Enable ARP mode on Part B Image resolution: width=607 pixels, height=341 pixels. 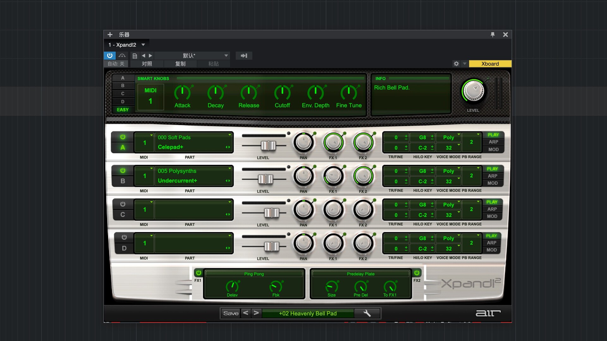(493, 176)
